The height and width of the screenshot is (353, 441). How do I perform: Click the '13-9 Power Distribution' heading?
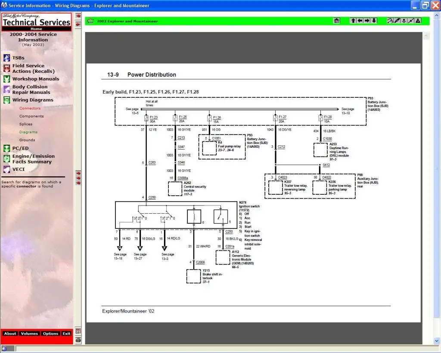(141, 75)
